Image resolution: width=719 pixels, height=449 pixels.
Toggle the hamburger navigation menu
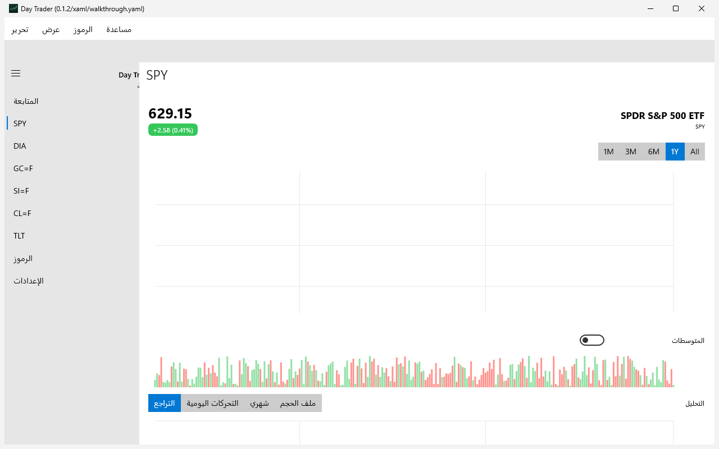pyautogui.click(x=16, y=74)
